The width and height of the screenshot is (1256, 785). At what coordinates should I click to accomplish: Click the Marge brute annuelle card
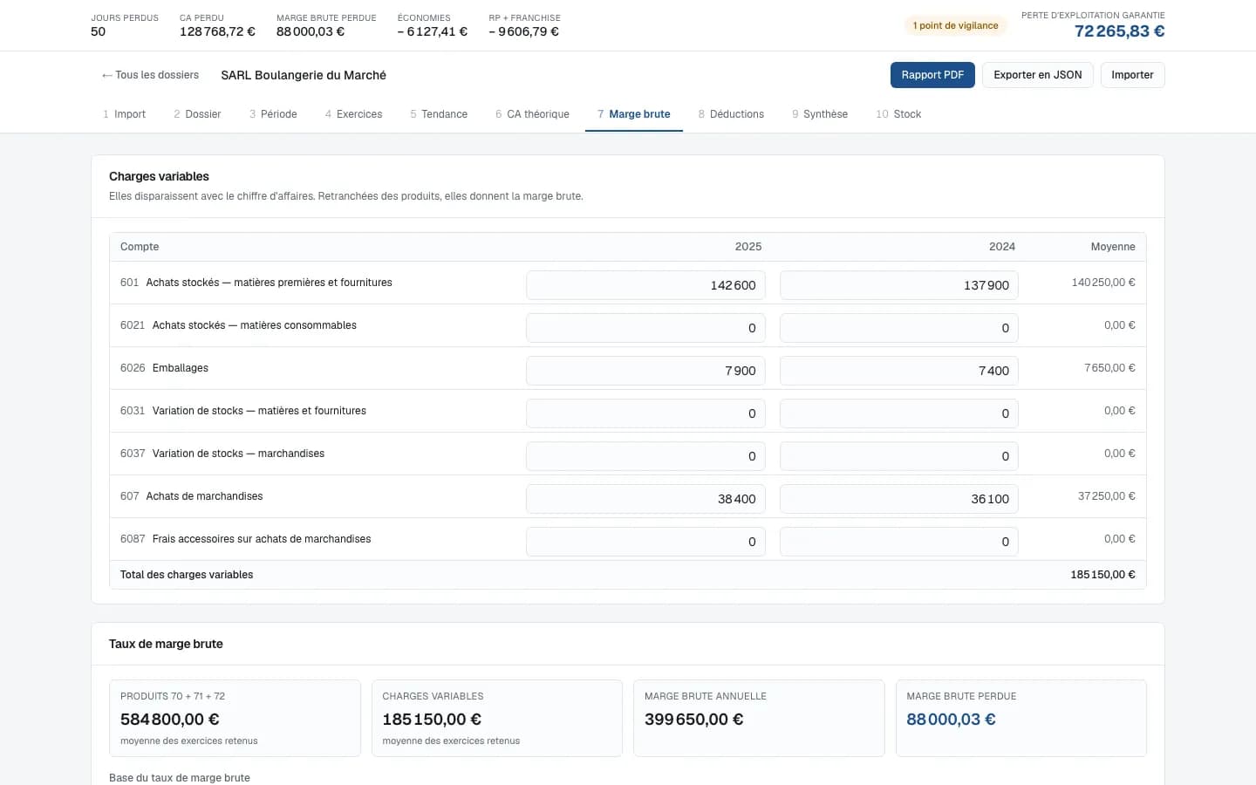pos(759,718)
